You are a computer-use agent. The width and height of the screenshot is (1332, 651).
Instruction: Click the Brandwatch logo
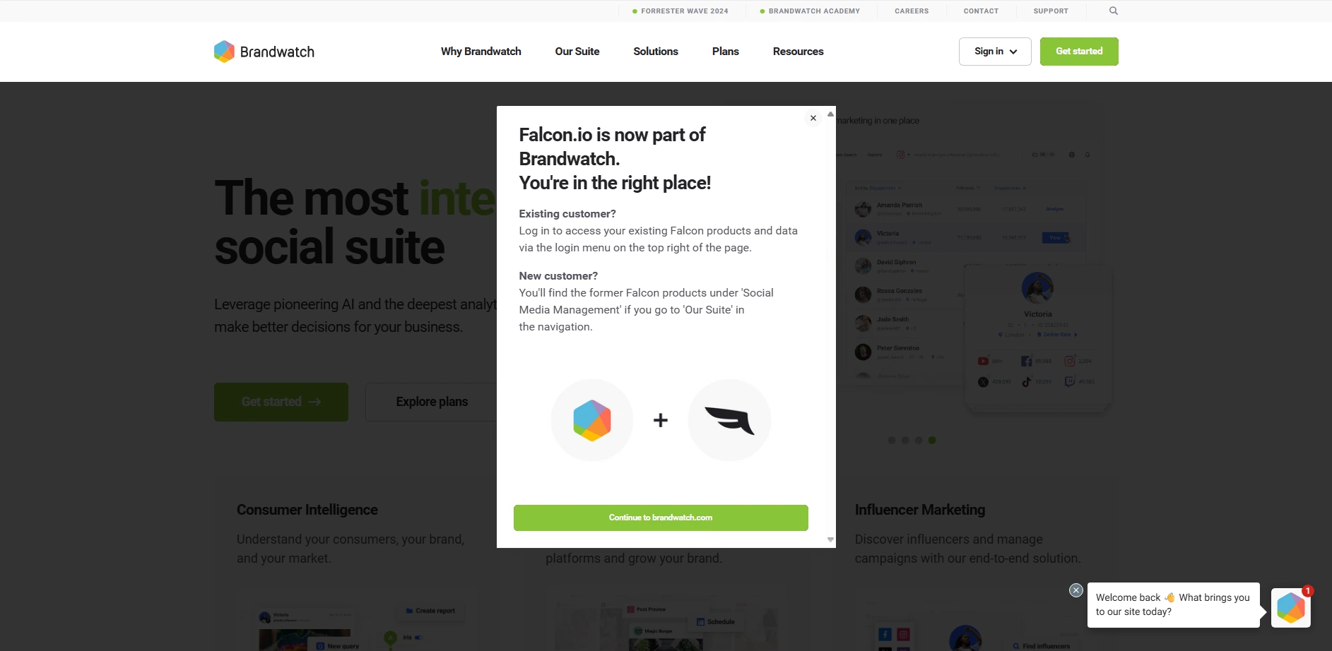coord(264,52)
